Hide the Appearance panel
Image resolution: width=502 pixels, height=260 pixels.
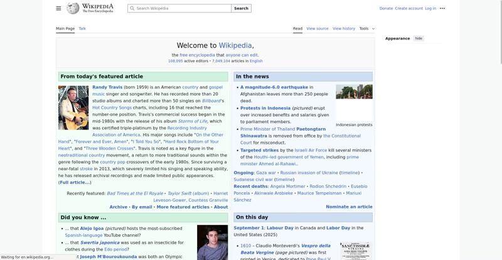tap(419, 38)
